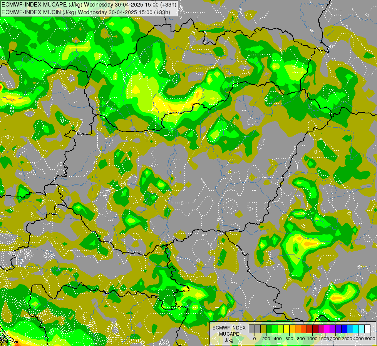
Task: Choose the white legend swatch
Action: pos(368,329)
